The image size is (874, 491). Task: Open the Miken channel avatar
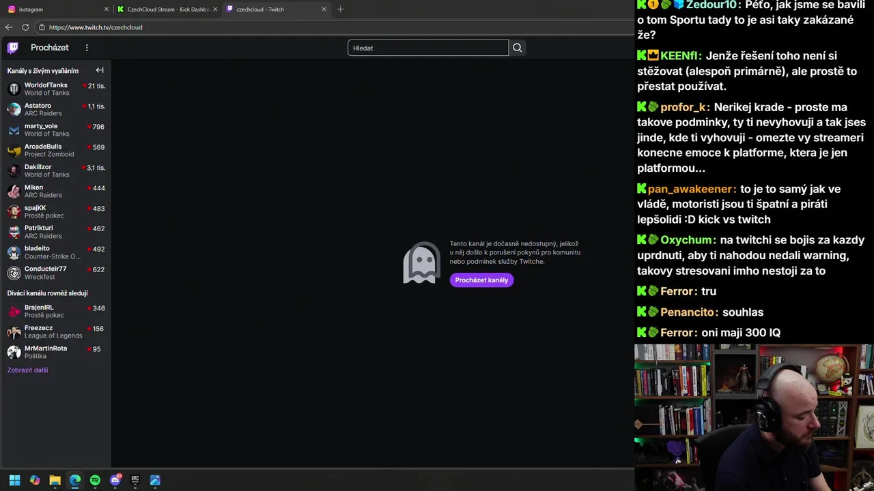point(14,192)
